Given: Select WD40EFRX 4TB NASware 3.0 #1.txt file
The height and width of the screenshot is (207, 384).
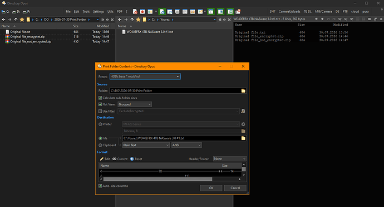Looking at the screenshot, I should point(150,32).
